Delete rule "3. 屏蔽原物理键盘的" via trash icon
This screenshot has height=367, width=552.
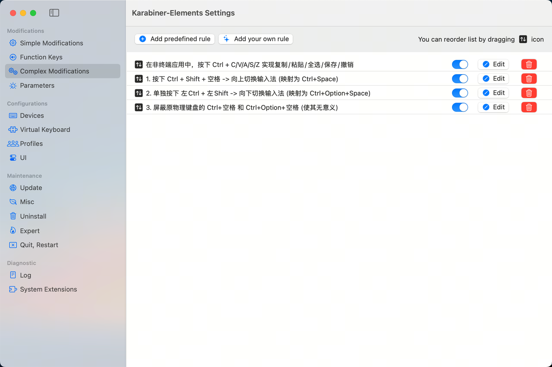[529, 107]
